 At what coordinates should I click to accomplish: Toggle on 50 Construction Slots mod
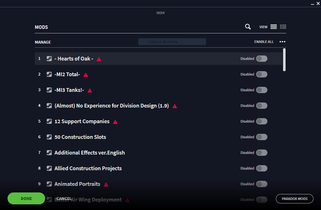(261, 137)
